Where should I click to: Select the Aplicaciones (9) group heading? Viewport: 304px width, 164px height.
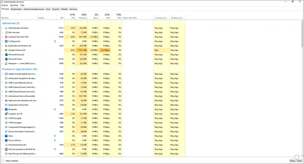[x=11, y=23]
